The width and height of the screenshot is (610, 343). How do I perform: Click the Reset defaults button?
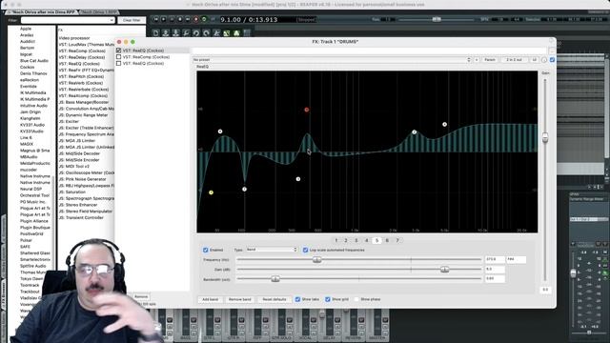(x=274, y=299)
